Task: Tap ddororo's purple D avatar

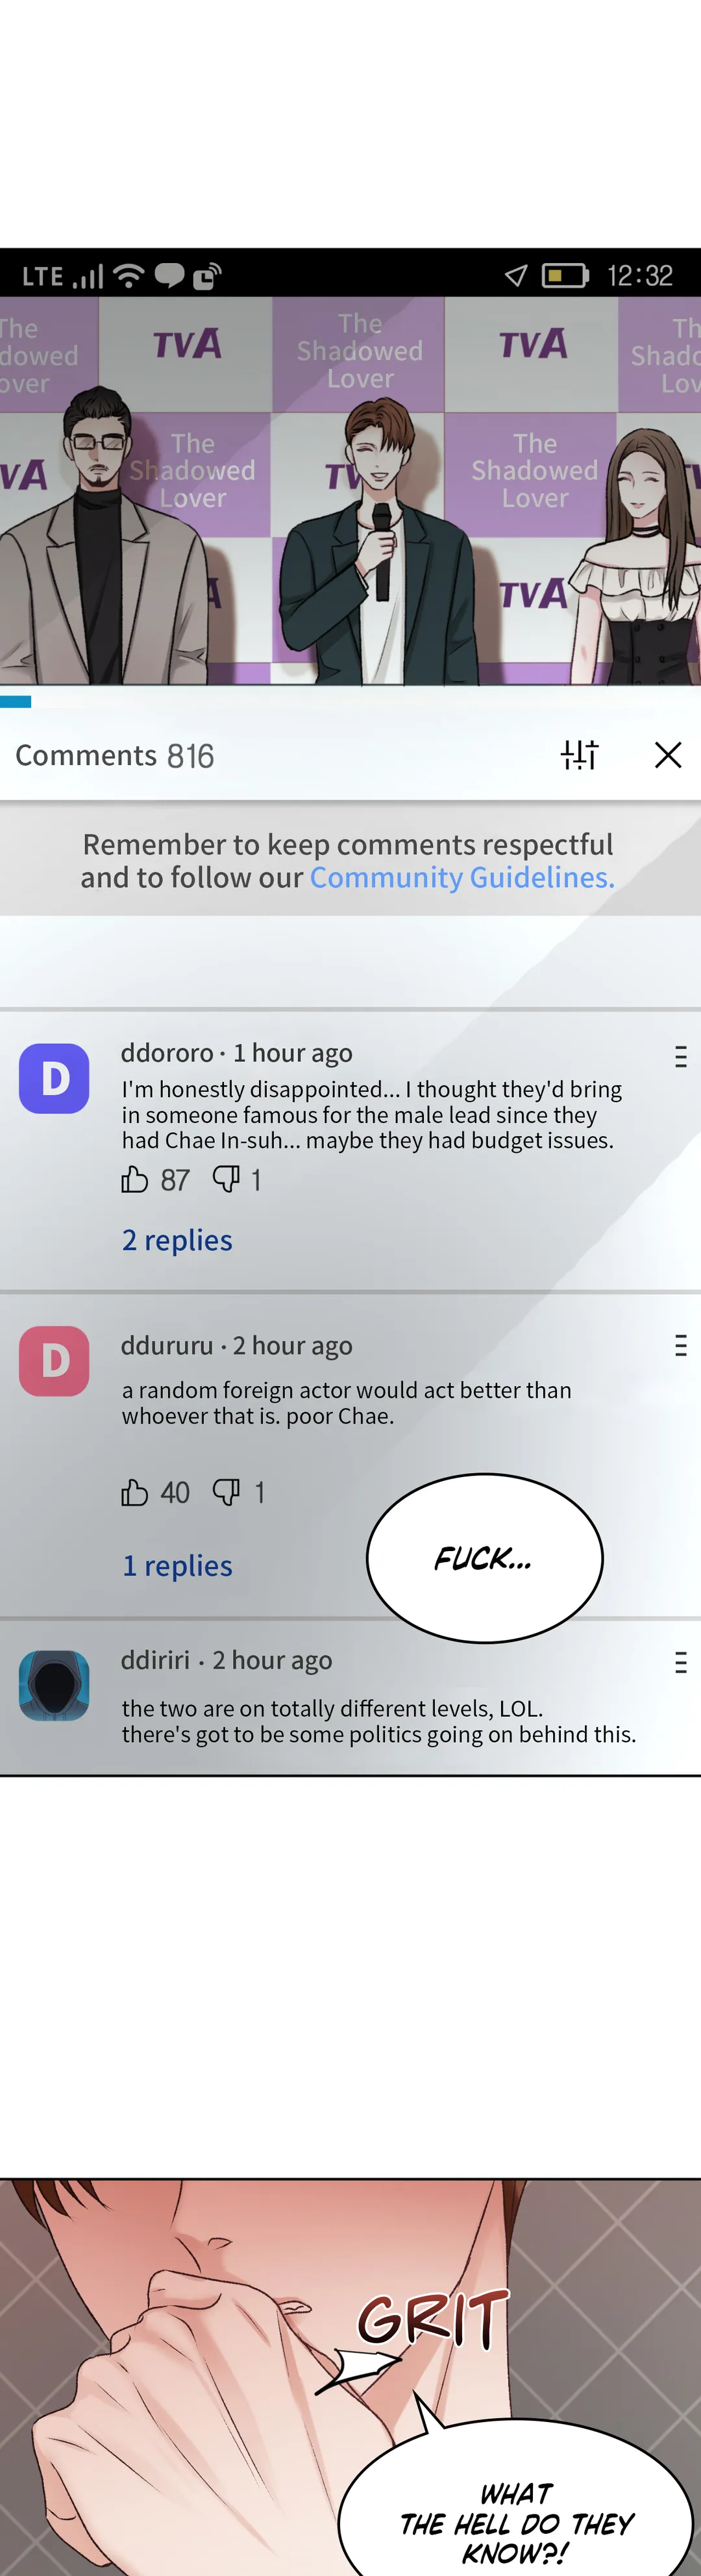Action: coord(54,1078)
